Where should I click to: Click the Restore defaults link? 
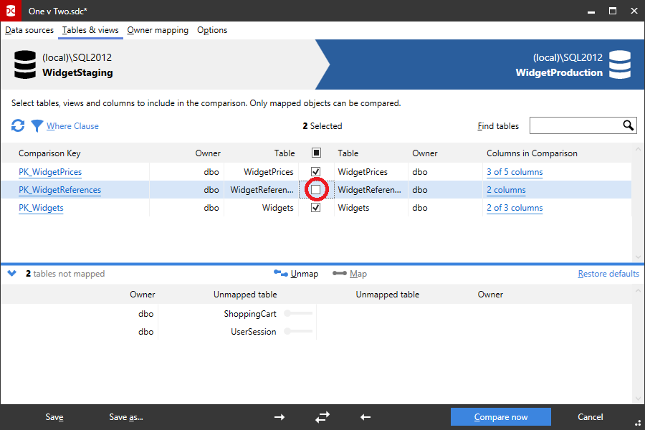[608, 273]
